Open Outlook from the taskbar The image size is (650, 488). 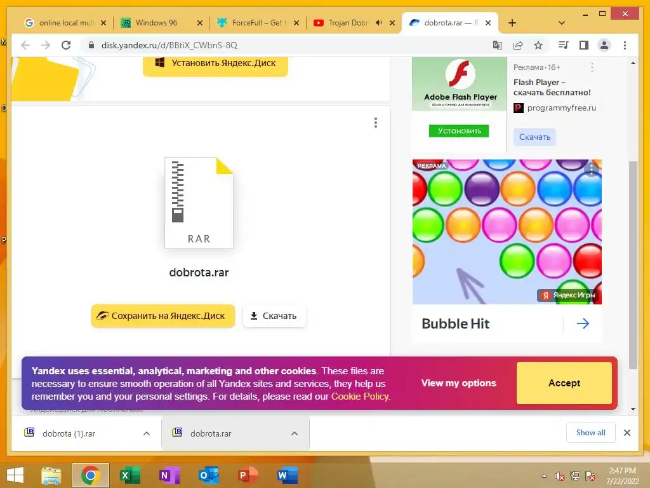(x=208, y=475)
